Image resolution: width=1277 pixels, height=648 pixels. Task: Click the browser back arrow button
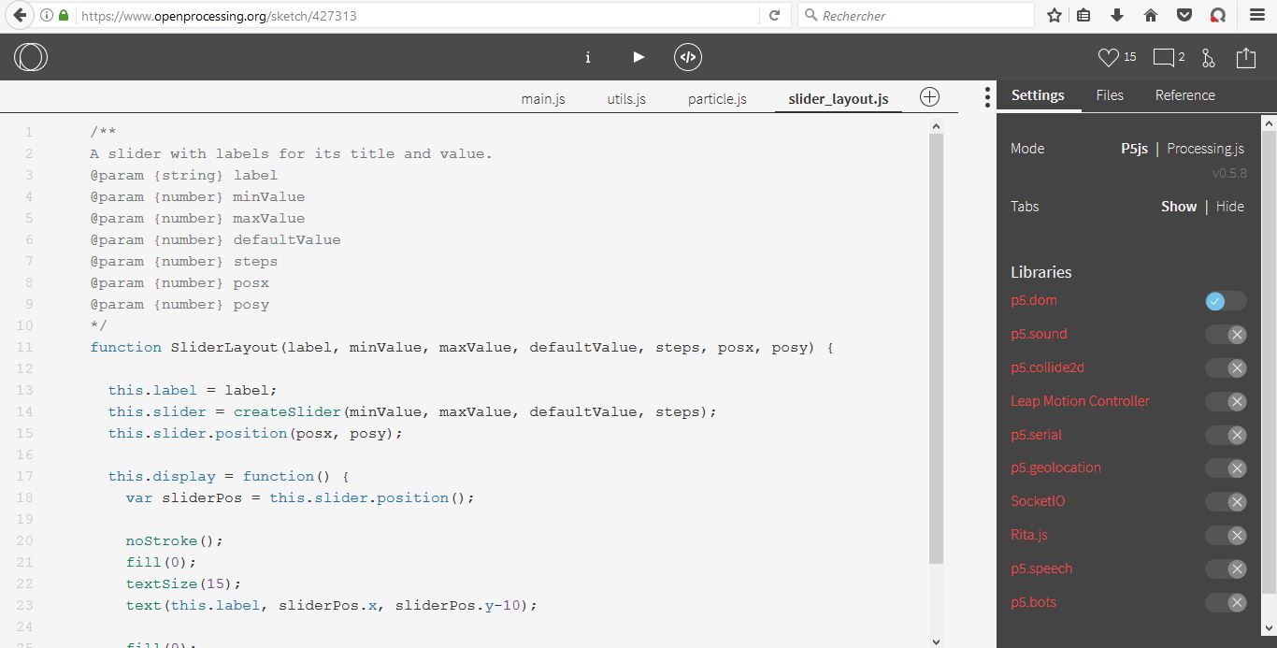(x=18, y=15)
